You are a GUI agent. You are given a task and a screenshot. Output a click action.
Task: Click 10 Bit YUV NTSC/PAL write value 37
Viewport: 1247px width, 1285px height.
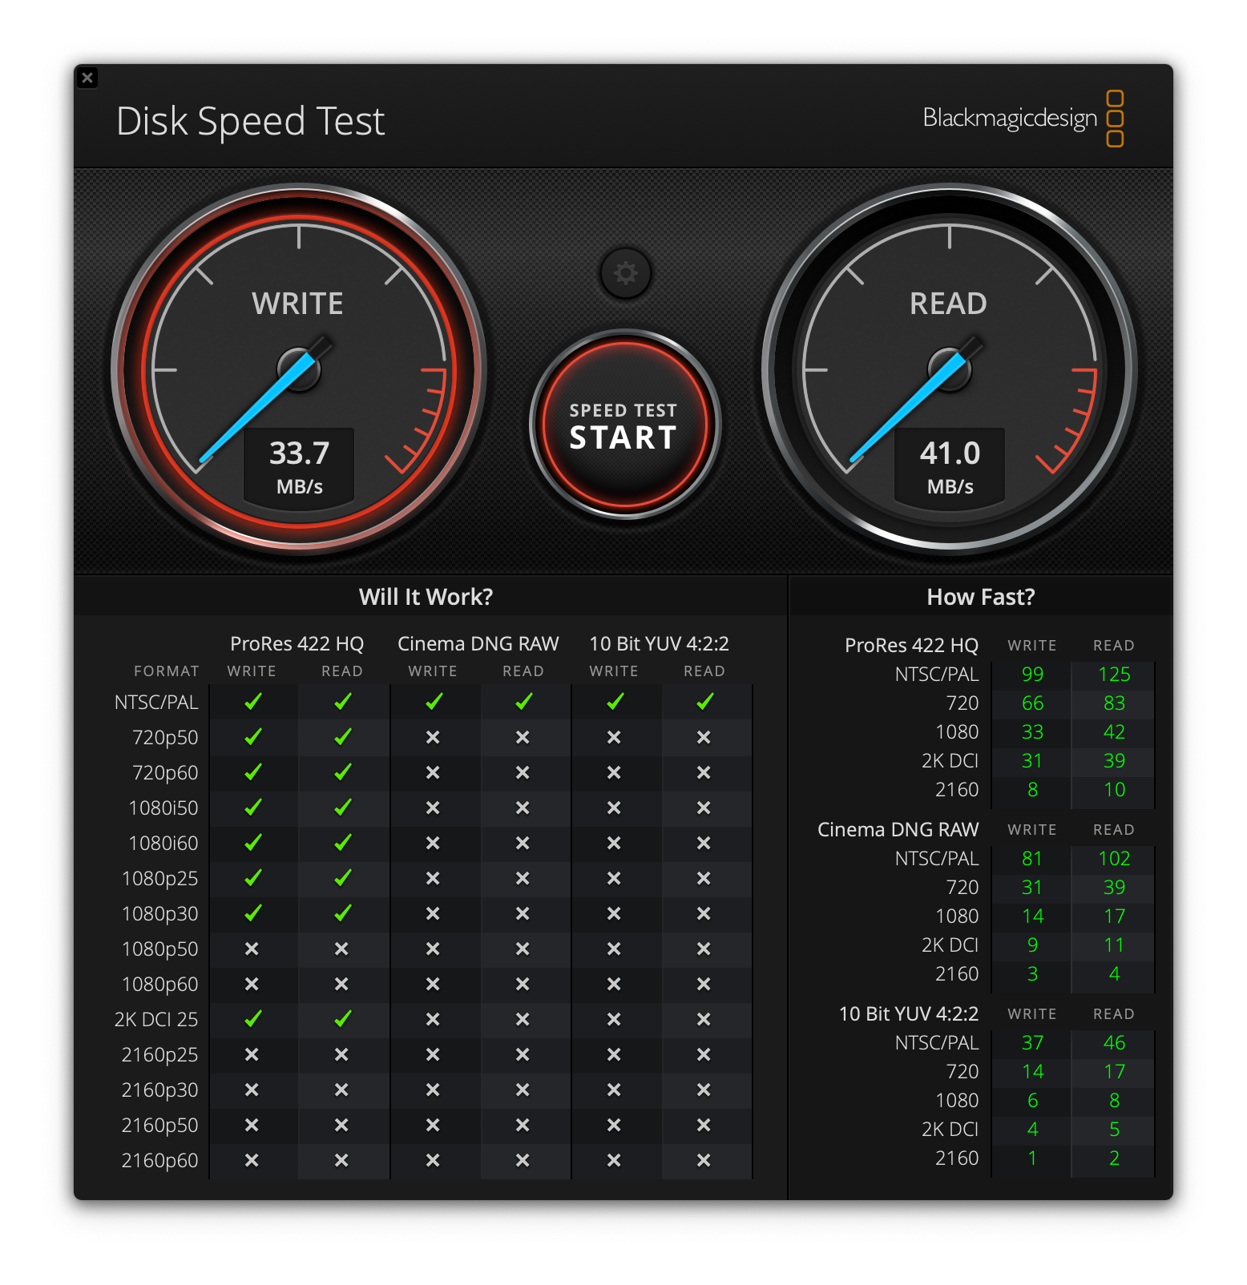point(1032,1043)
